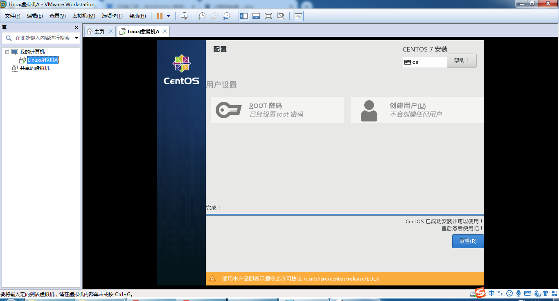Click the 完成！ status text
Screen dimensions: 559x301
(213, 208)
